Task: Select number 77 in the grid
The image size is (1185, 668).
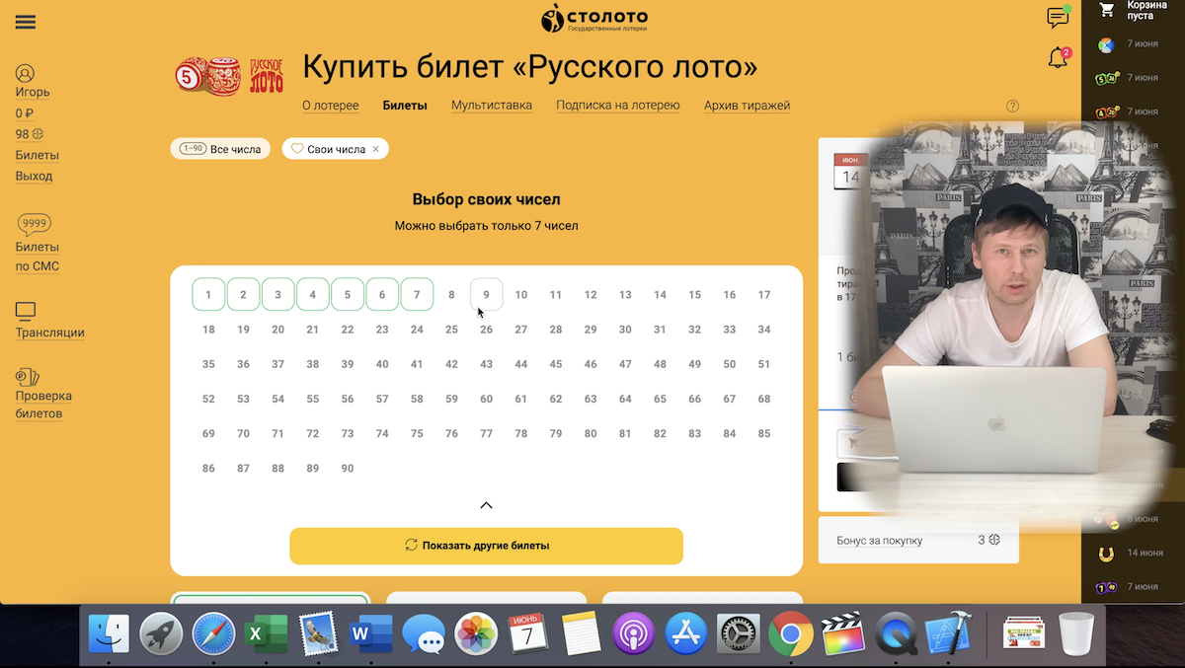Action: click(x=486, y=433)
